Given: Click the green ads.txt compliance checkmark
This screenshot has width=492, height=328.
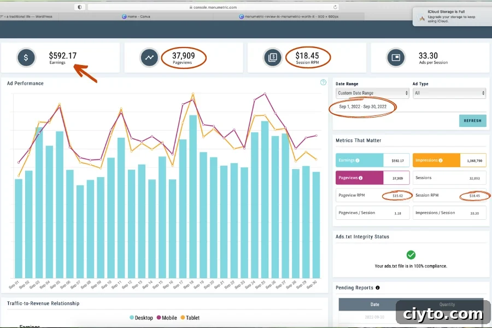Looking at the screenshot, I should tap(411, 255).
